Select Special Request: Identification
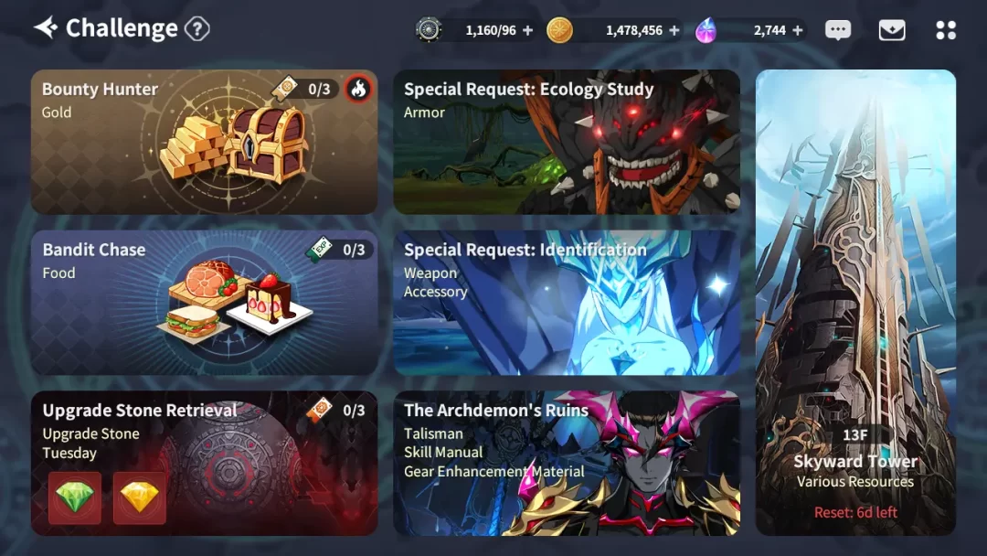Viewport: 987px width, 556px height. click(567, 303)
